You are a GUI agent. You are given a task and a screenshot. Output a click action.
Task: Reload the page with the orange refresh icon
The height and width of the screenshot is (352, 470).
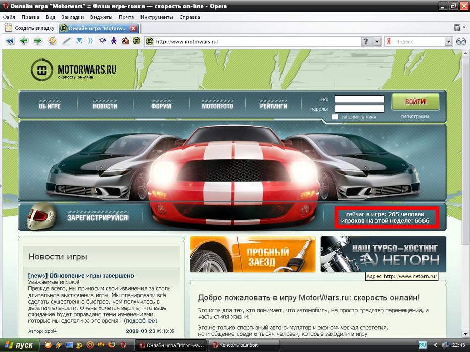click(52, 41)
